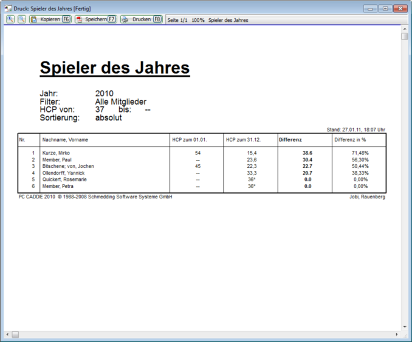Screen dimensions: 412x342
Task: Click year value '2010'
Action: [x=105, y=93]
